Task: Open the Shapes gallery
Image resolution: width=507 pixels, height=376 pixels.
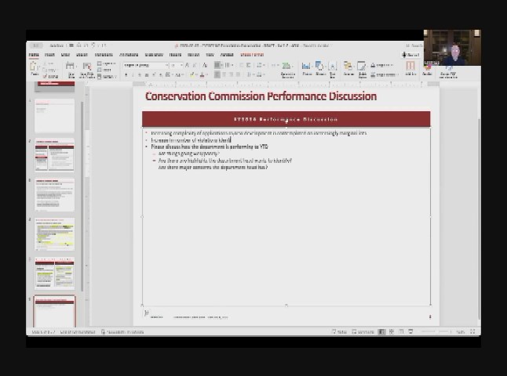Action: click(320, 68)
